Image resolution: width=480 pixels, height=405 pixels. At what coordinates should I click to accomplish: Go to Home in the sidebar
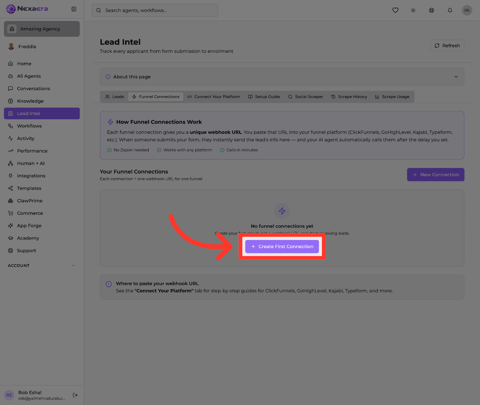pos(42,64)
